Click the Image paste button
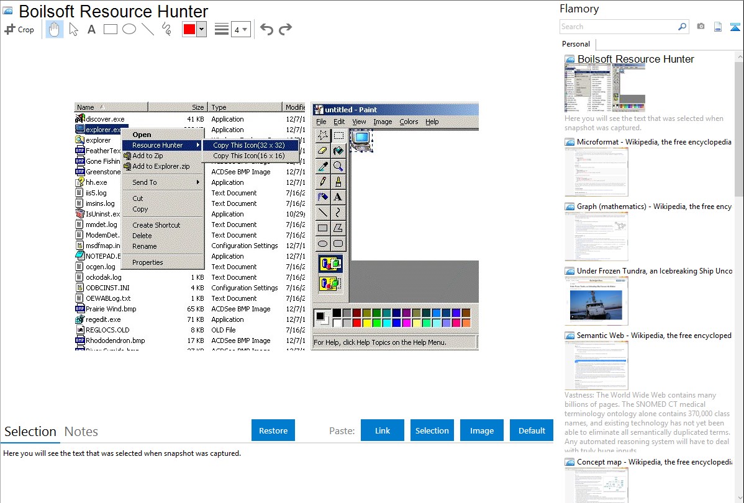 click(481, 430)
